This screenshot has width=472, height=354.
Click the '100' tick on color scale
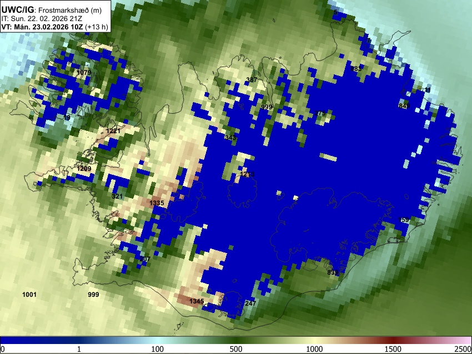pos(158,349)
